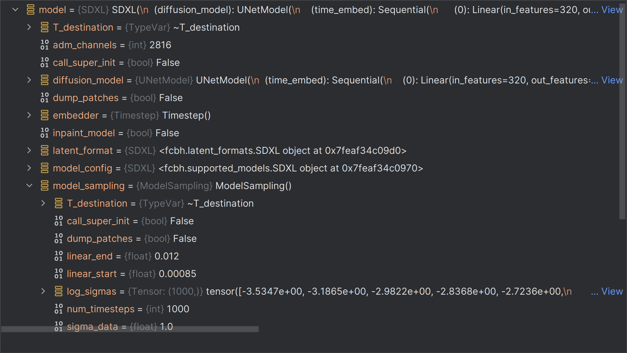Select model_config value fcbh.supported_models.SDXL object
The image size is (627, 353).
pyautogui.click(x=291, y=168)
